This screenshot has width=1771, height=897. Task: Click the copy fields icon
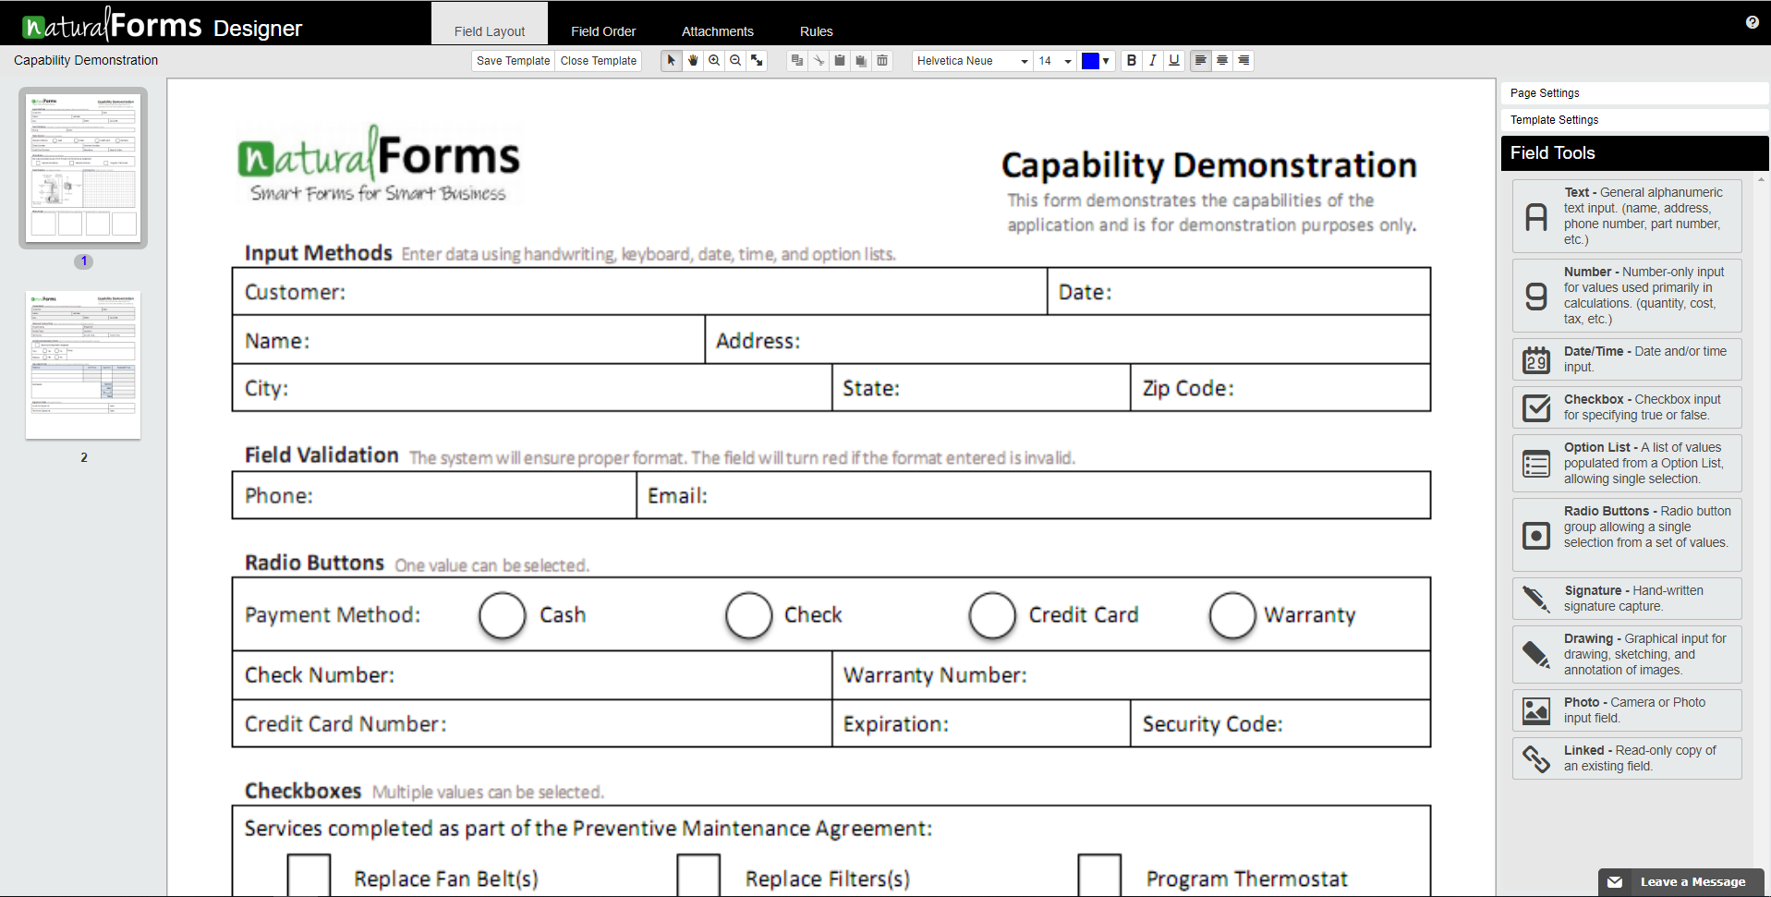click(x=797, y=60)
